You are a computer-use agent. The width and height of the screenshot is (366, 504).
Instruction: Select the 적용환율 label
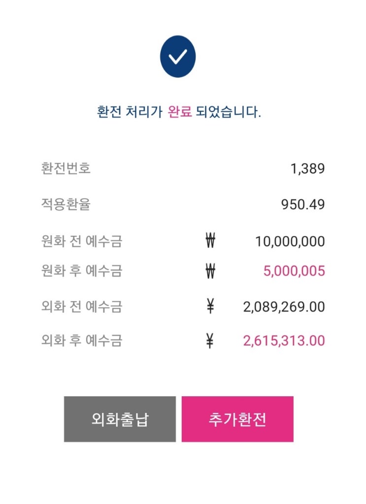coord(66,204)
